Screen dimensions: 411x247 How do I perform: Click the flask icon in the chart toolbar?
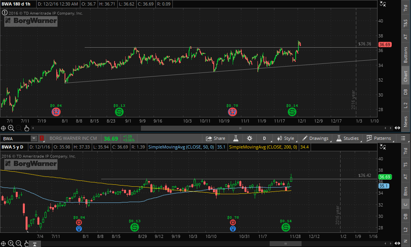pyautogui.click(x=236, y=138)
